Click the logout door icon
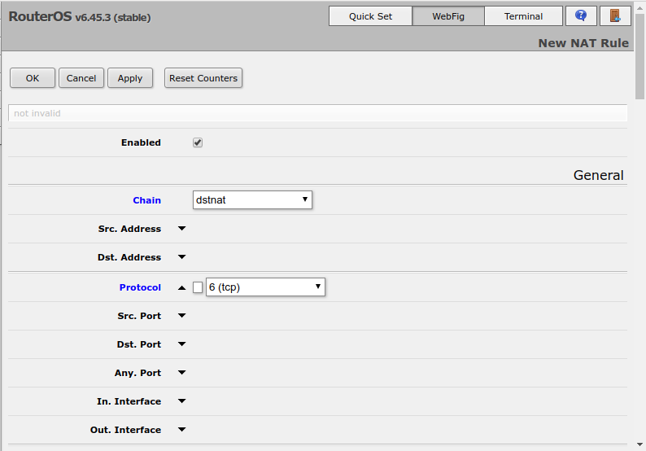This screenshot has width=646, height=451. pos(615,16)
